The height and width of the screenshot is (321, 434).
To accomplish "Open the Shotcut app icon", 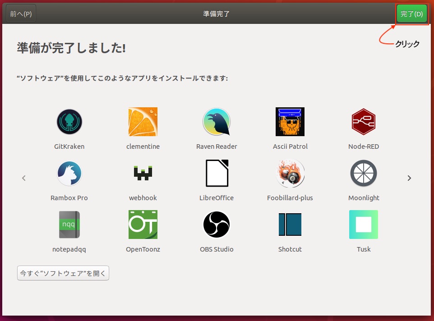I will point(290,225).
